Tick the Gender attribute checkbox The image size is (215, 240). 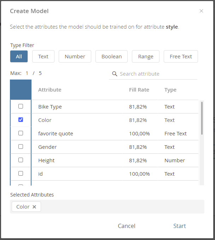point(21,147)
